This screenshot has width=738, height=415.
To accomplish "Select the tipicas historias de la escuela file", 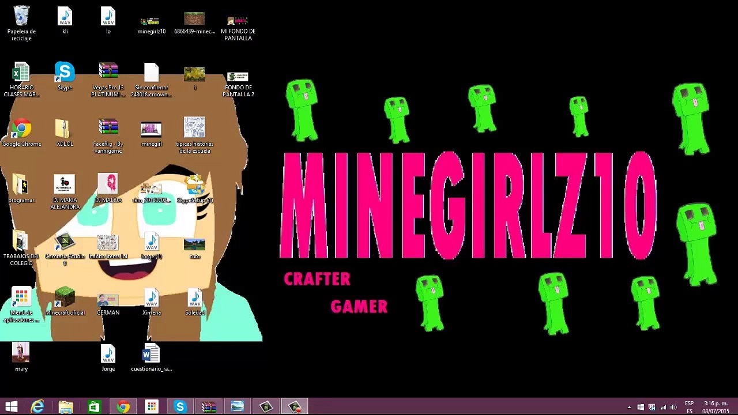I will pos(195,135).
